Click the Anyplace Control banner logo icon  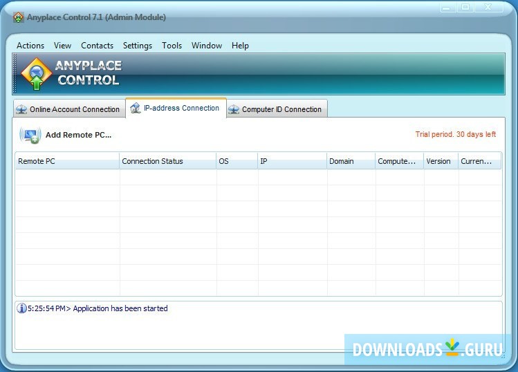37,74
